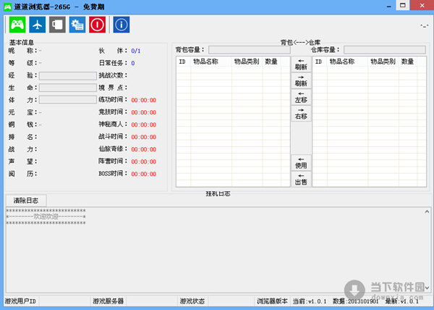Clear log with 清除日志 button
The height and width of the screenshot is (310, 434).
(x=26, y=200)
